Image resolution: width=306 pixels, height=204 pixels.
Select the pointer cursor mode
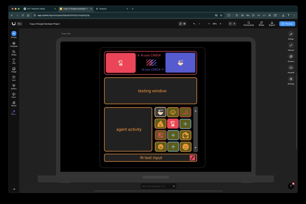(230, 24)
